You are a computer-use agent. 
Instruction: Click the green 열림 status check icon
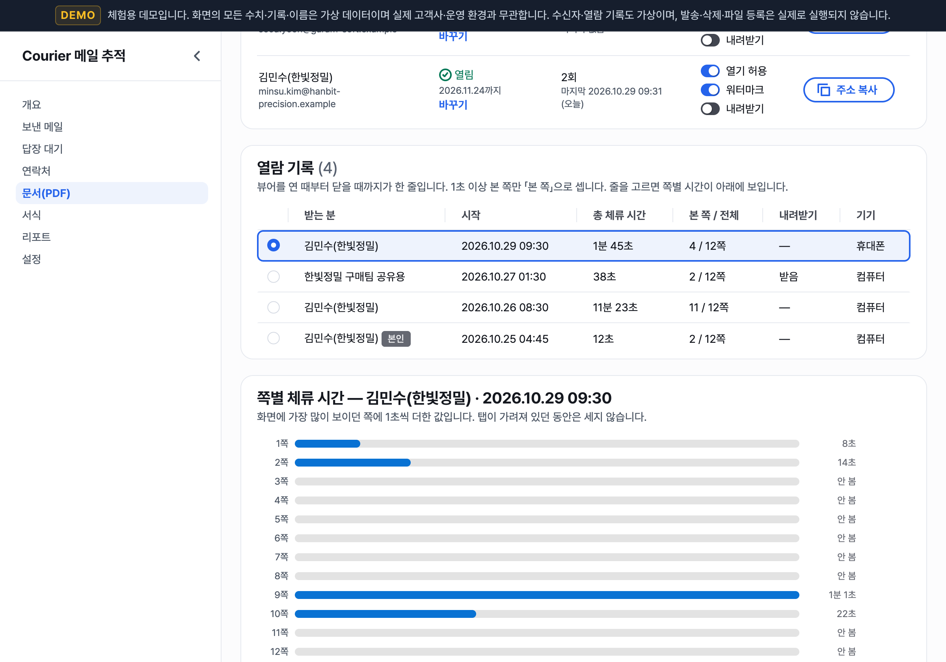(445, 75)
